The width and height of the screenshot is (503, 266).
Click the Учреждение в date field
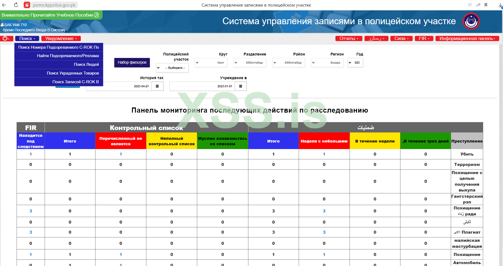click(202, 86)
